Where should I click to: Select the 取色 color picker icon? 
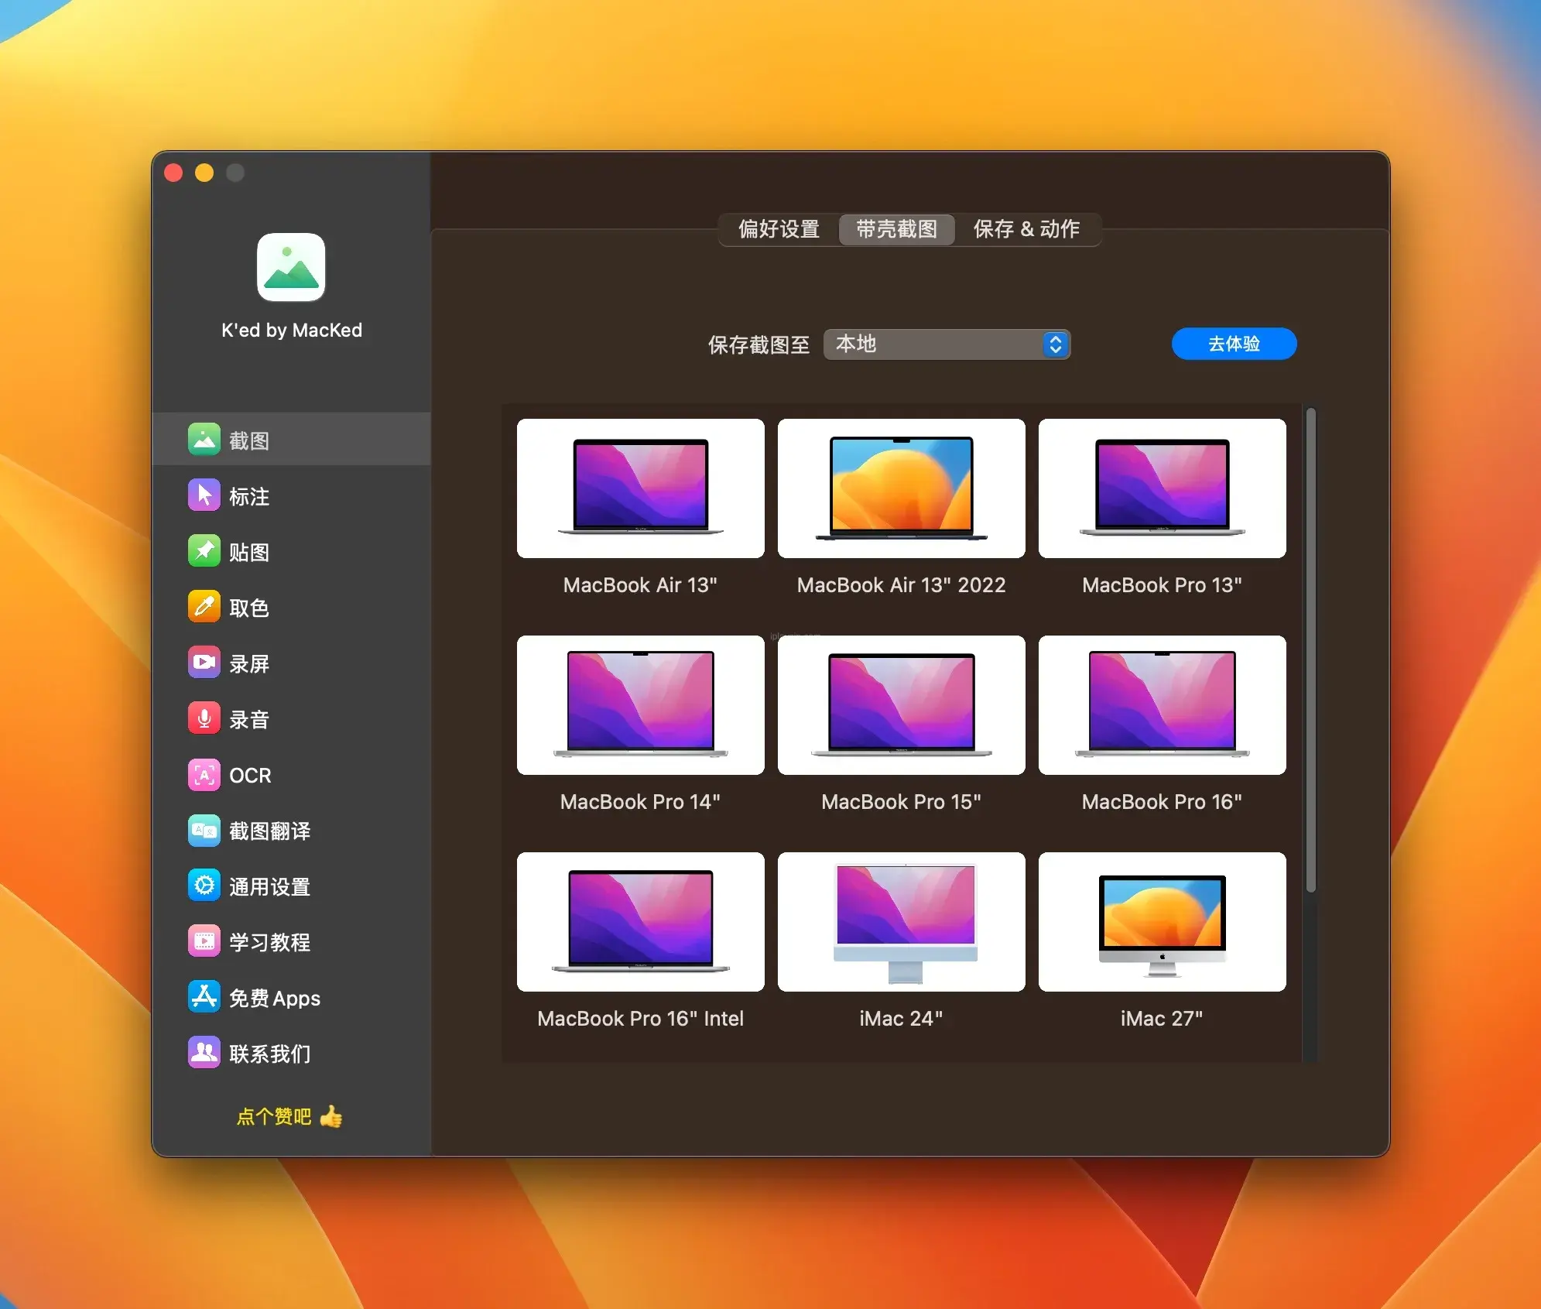(204, 607)
